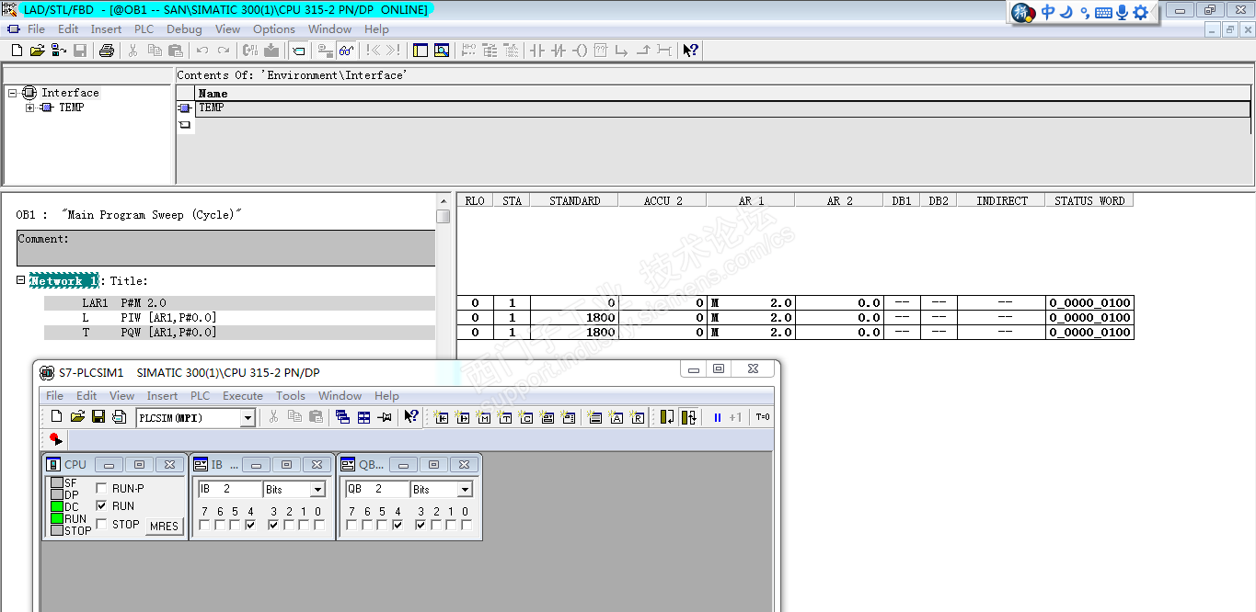Image resolution: width=1256 pixels, height=612 pixels.
Task: Click the code pane vertical scrollbar thumb
Action: point(444,216)
